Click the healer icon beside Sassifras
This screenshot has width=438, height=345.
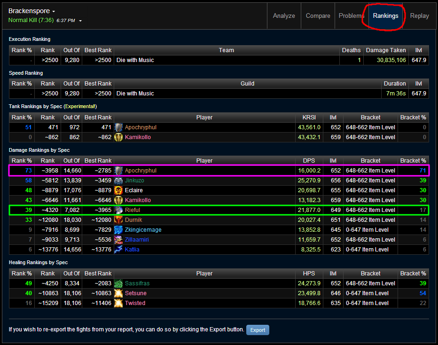pos(118,283)
